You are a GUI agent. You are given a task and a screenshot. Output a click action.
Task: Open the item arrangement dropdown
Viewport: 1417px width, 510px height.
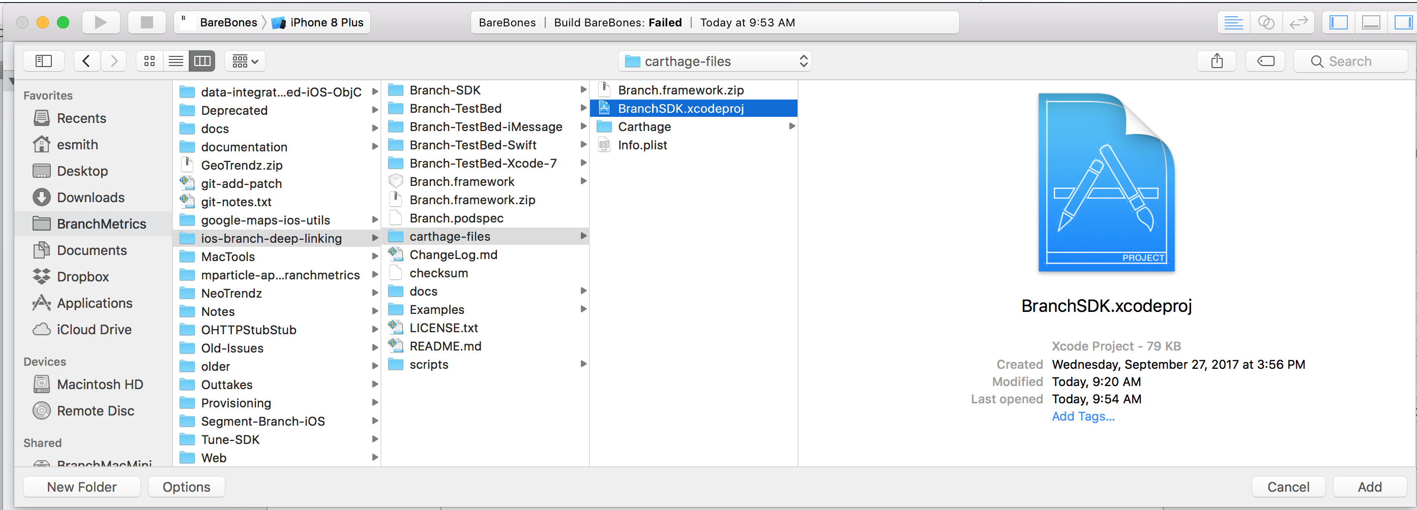pos(245,61)
